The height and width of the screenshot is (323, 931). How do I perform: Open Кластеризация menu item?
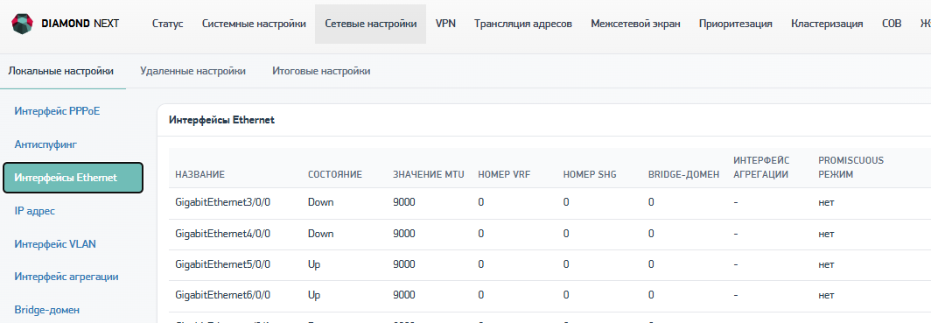tap(827, 24)
